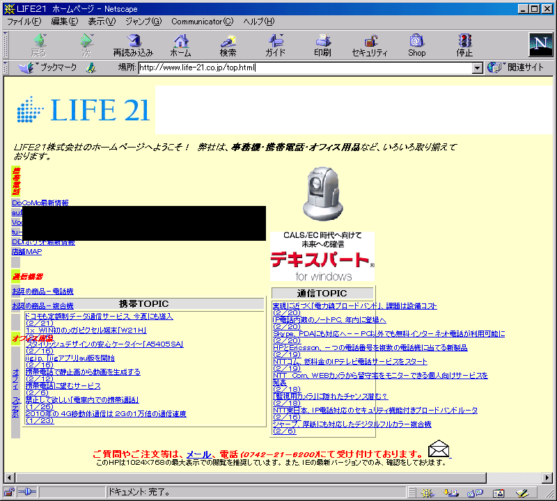Viewport: 557px width, 501px height.
Task: Click the Forward (次) toolbar icon
Action: (86, 45)
